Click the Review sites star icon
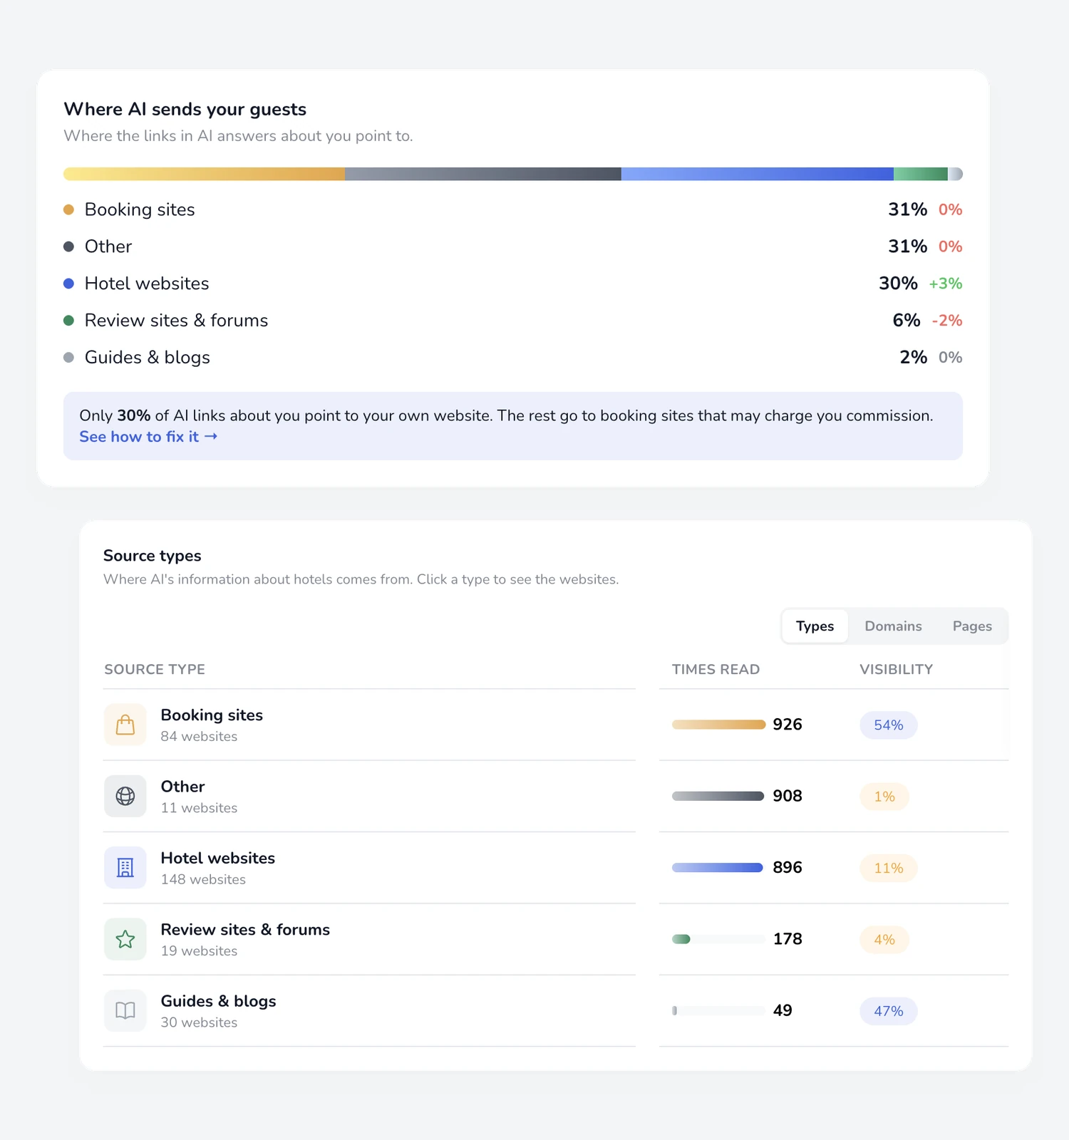This screenshot has height=1140, width=1069. [x=125, y=939]
